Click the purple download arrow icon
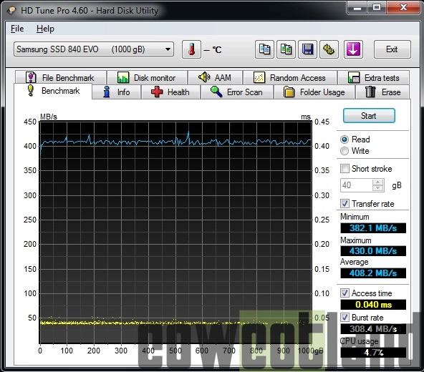Image resolution: width=424 pixels, height=372 pixels. click(x=353, y=49)
